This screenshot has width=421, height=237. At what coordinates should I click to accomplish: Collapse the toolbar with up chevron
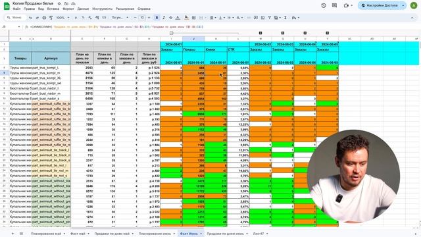(x=412, y=18)
